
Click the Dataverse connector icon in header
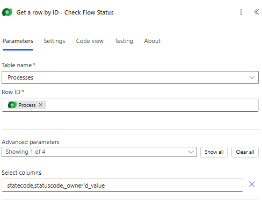pyautogui.click(x=7, y=12)
